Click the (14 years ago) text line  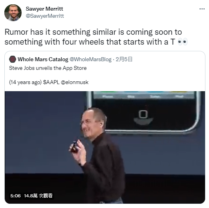click(x=49, y=82)
